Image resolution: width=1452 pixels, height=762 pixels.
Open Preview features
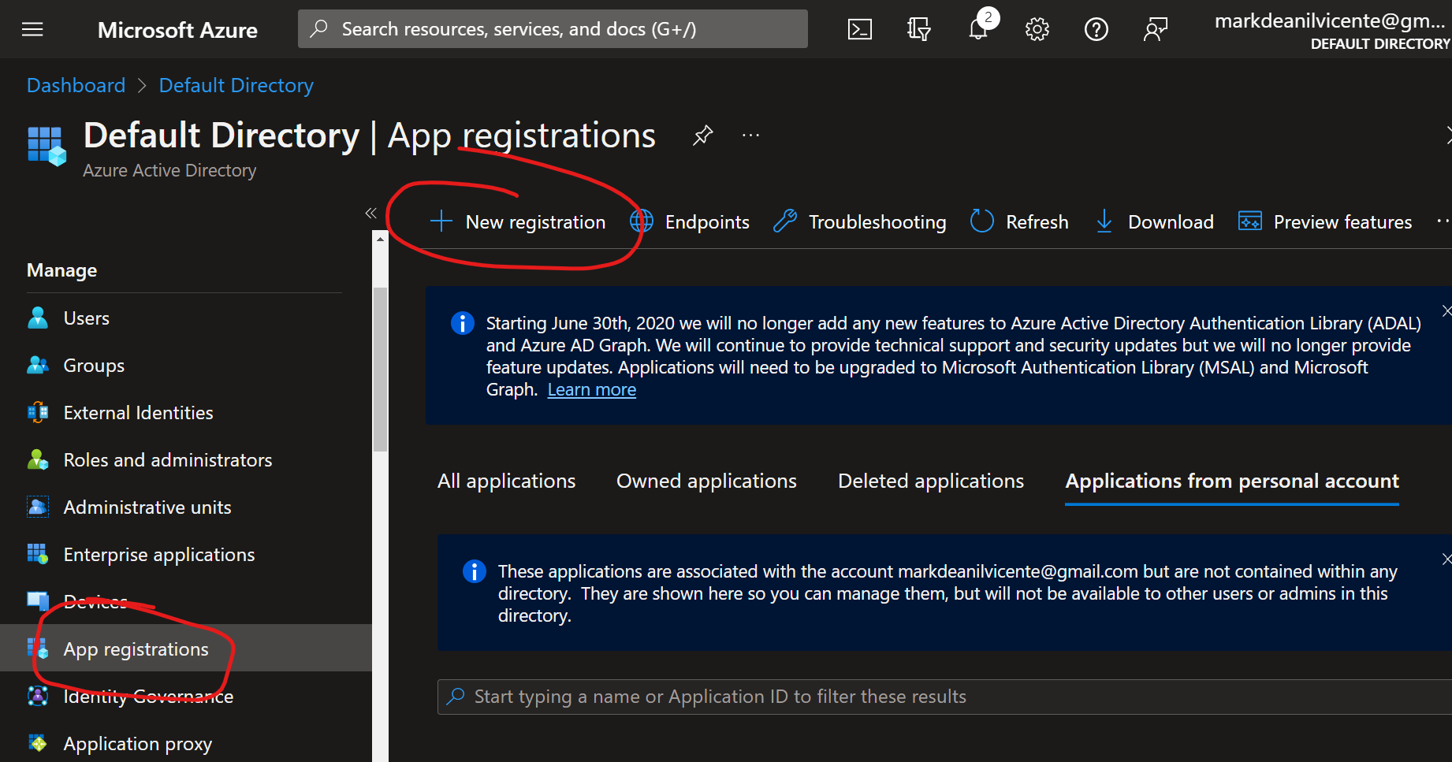click(1325, 222)
